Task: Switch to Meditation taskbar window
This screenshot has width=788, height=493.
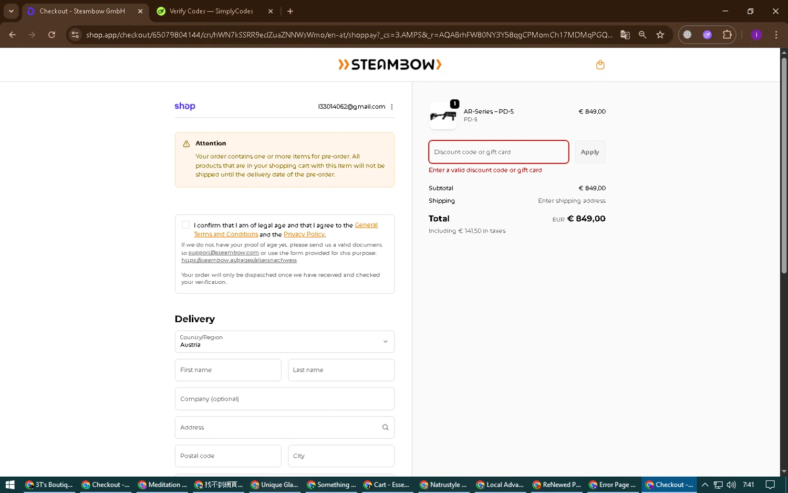Action: point(162,485)
